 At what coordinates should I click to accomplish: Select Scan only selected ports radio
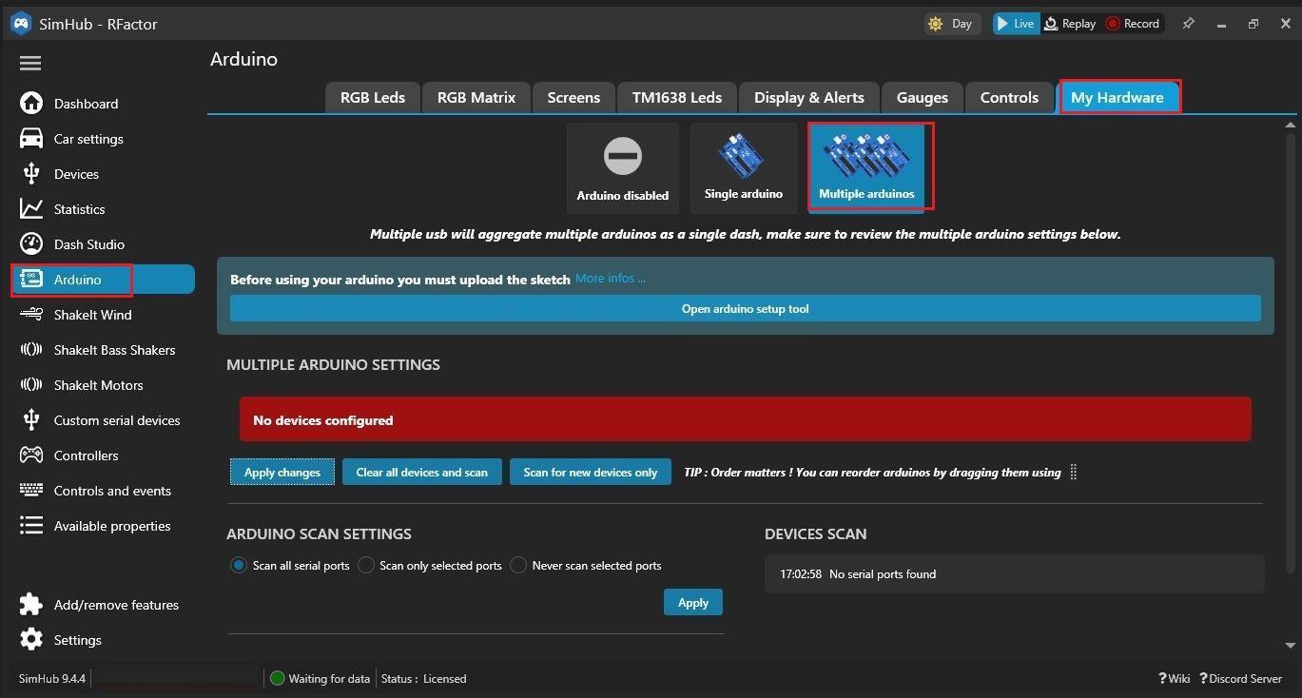[x=366, y=565]
